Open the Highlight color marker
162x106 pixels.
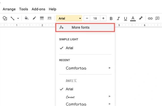[x=141, y=18]
